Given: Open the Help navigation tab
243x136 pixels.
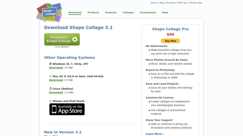Looking at the screenshot, I should (x=165, y=13).
